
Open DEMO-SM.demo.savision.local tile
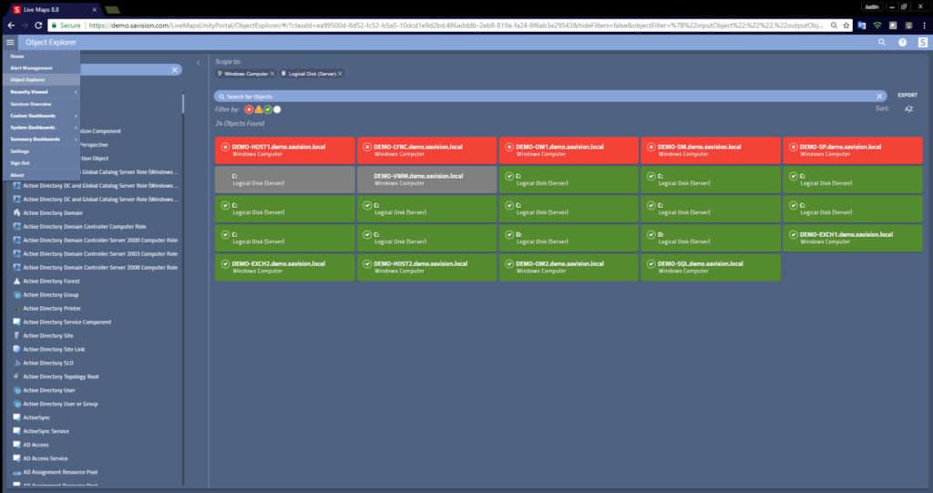[711, 150]
